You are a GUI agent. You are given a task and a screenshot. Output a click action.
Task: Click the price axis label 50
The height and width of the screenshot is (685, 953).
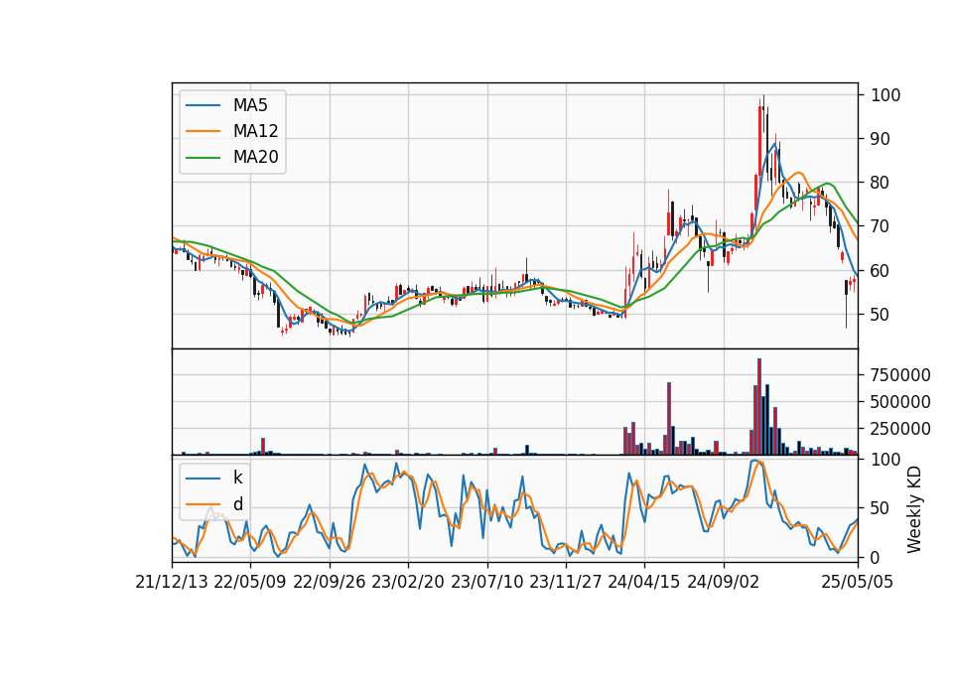(x=881, y=315)
